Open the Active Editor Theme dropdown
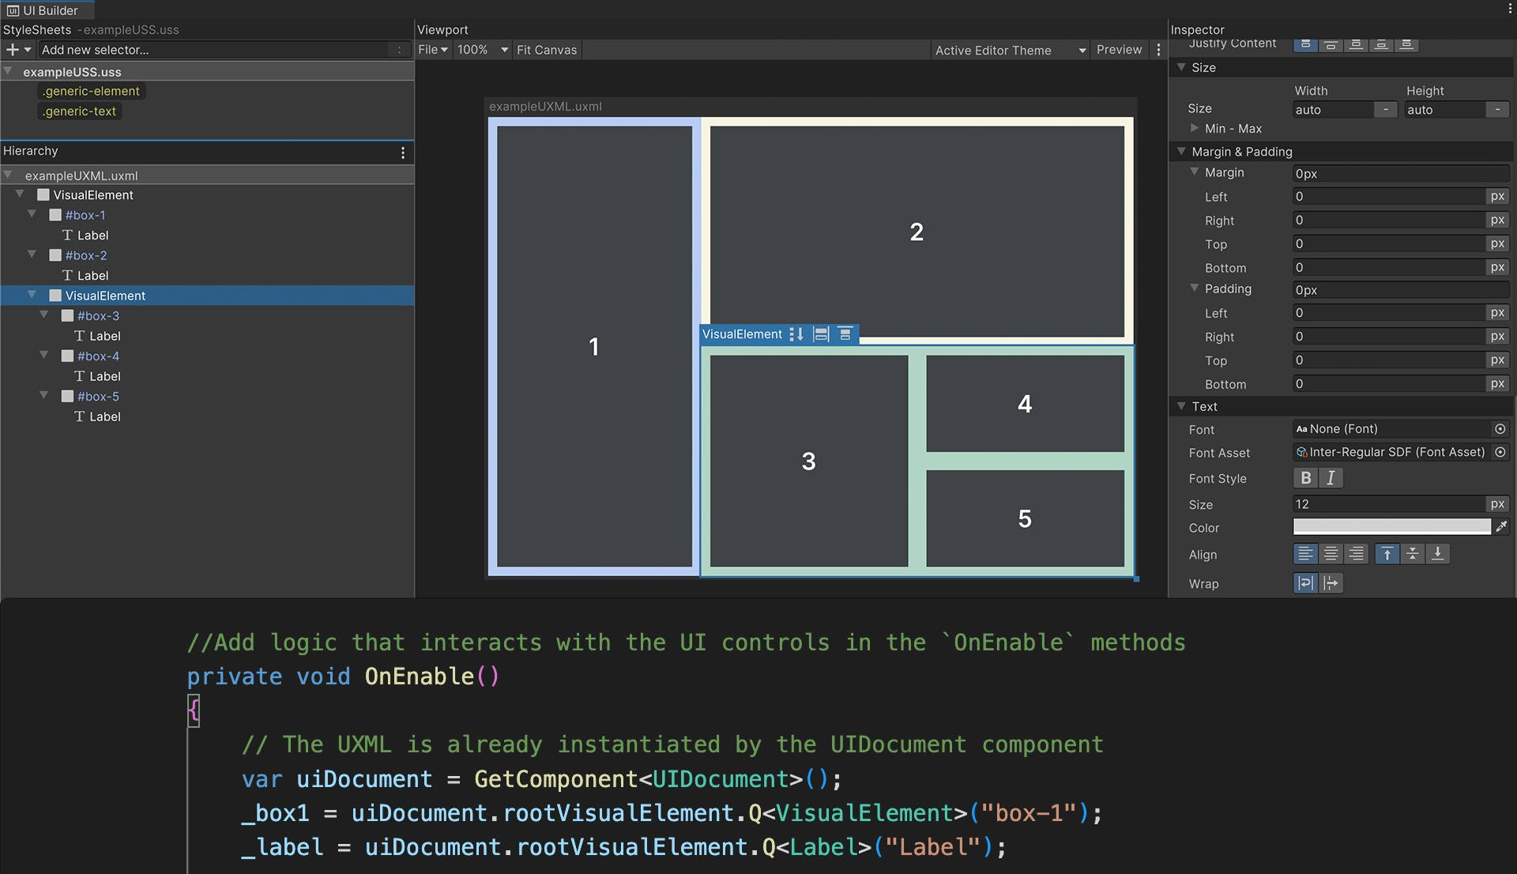Screen dimensions: 1517x874 1011,51
